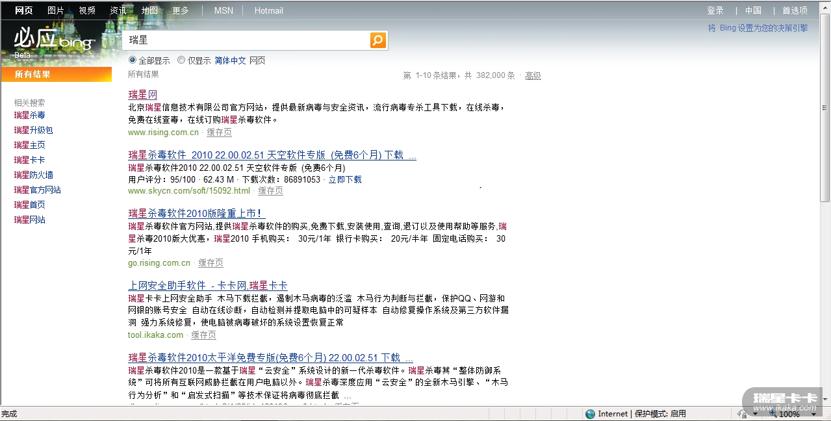Go to the Hotmail link
Screen dimensions: 831x421
tap(269, 10)
